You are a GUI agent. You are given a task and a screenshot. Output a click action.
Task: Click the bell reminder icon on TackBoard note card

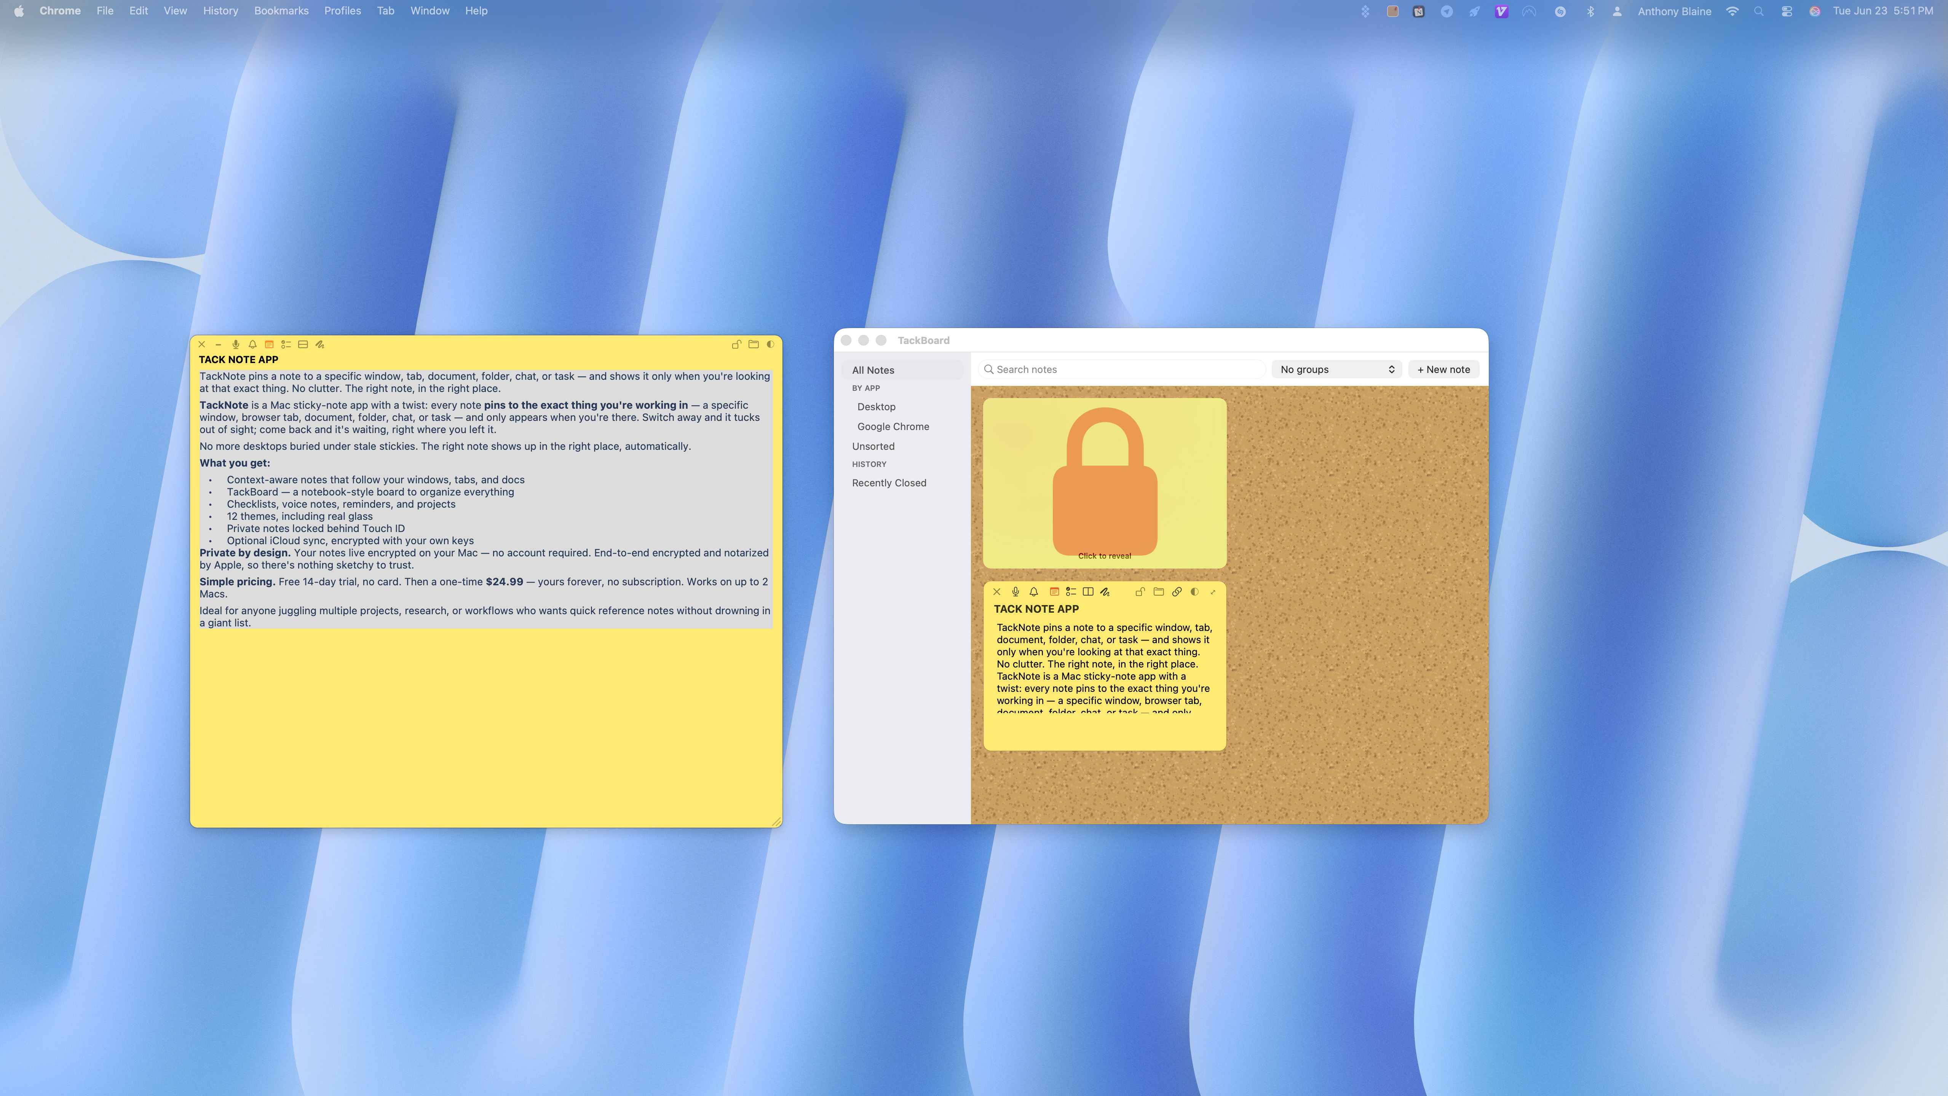pyautogui.click(x=1034, y=592)
